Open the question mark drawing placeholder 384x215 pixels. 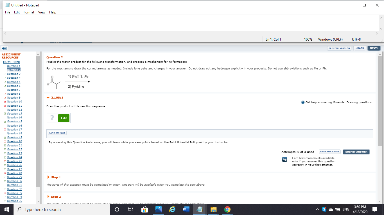click(x=52, y=118)
